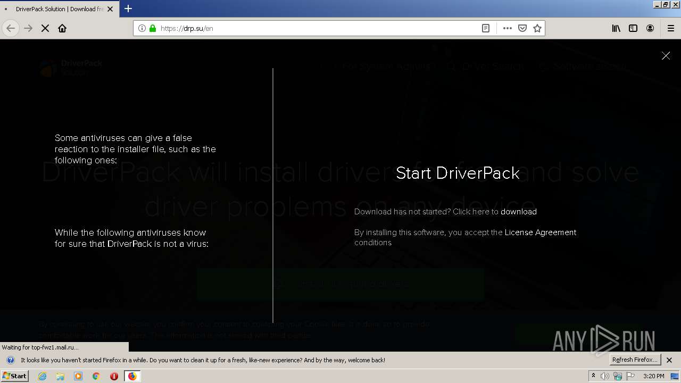Open media player from the taskbar

click(x=78, y=376)
